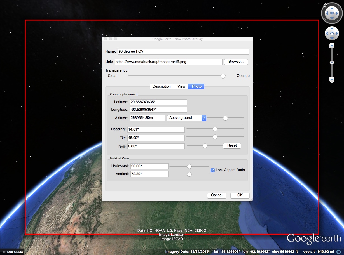Cancel the New Photo Overlay dialog

pos(217,195)
